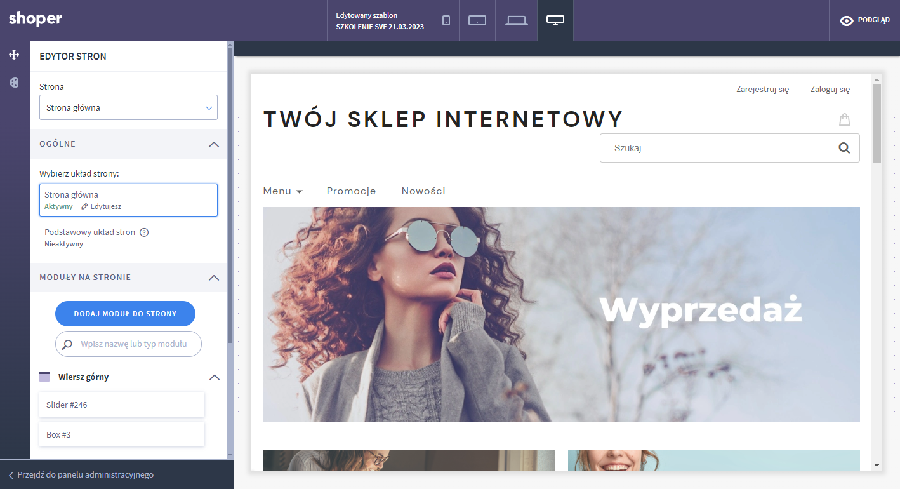900x489 pixels.
Task: Open the layout move tool in sidebar
Action: (x=14, y=55)
